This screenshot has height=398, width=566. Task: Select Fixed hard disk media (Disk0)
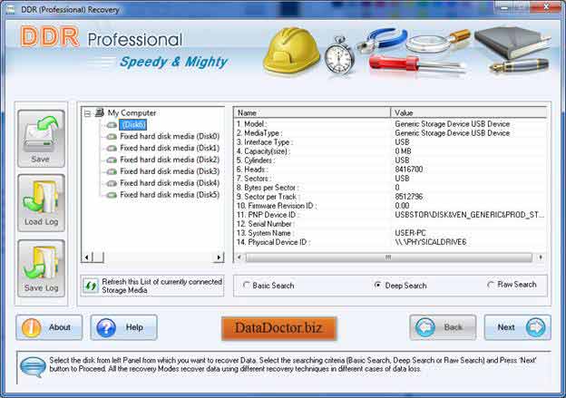[x=170, y=136]
